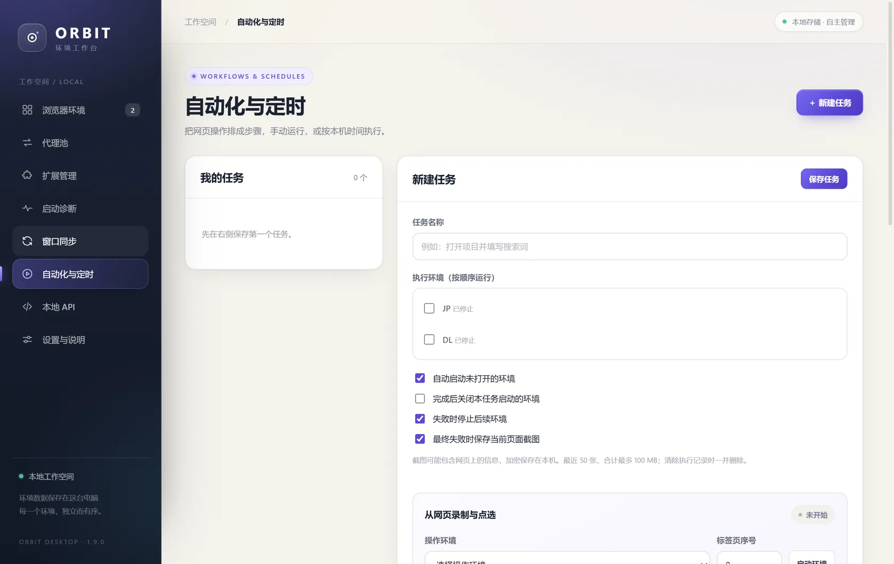
Task: Uncheck 失败时停止后续环境
Action: [x=420, y=419]
